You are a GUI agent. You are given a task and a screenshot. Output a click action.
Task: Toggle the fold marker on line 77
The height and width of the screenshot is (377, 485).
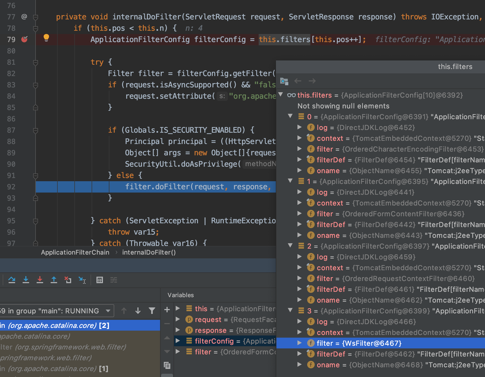(35, 17)
